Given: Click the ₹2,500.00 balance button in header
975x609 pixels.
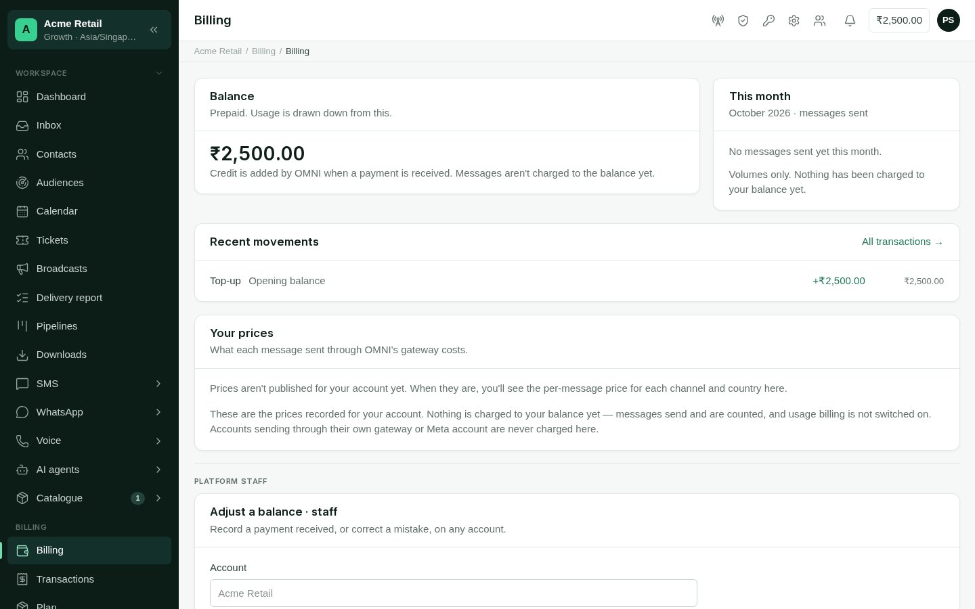Looking at the screenshot, I should (899, 20).
